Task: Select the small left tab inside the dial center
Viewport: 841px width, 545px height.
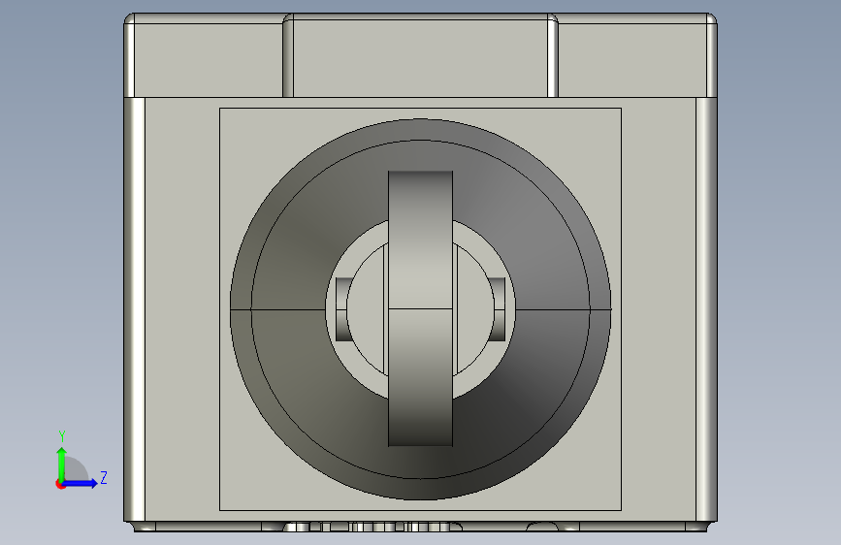Action: (341, 309)
